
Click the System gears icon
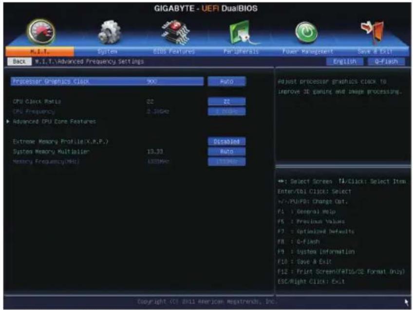[109, 33]
